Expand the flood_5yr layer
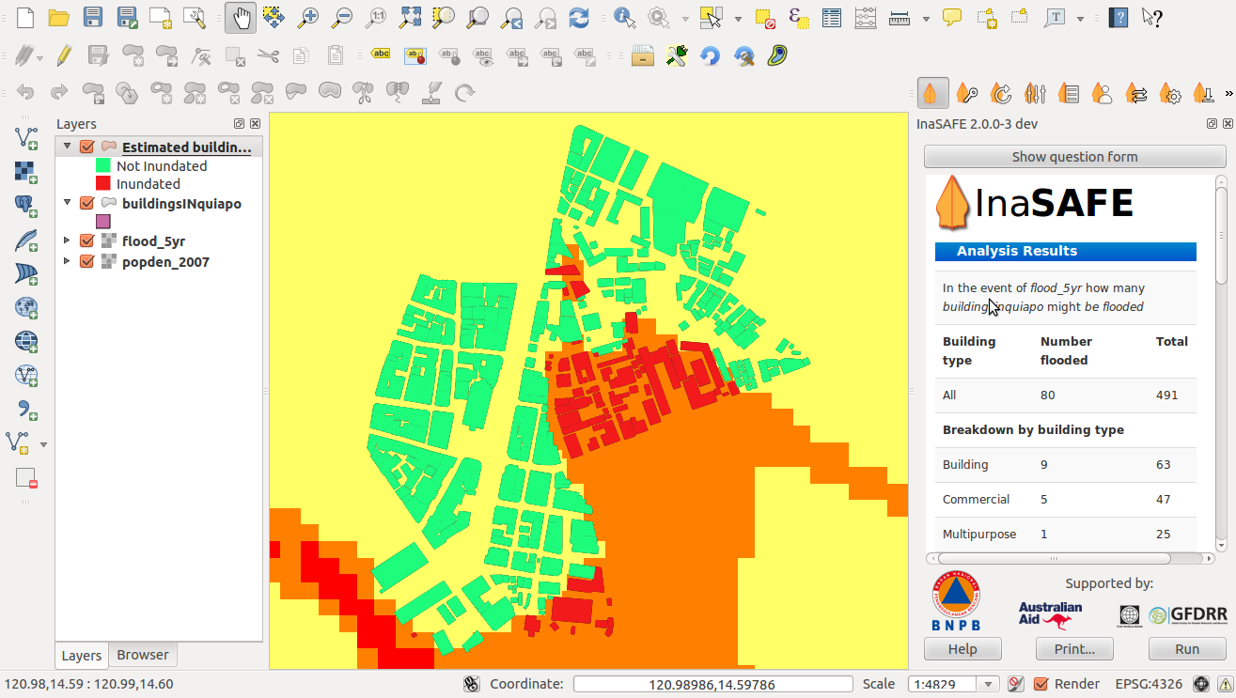Screen dimensions: 1236x698 68,240
